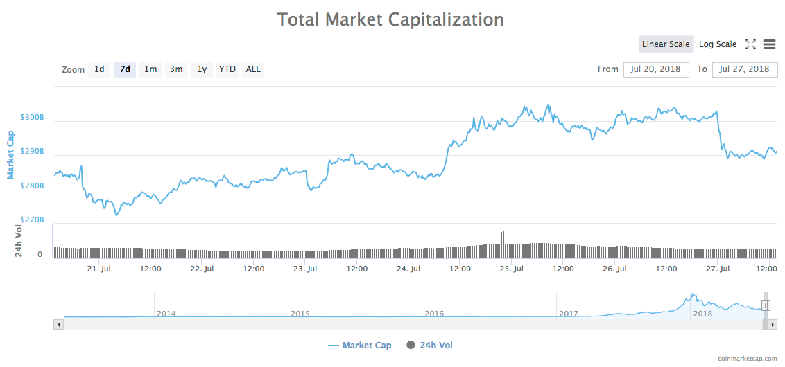Viewport: 785px width, 367px height.
Task: Set zoom to 1m
Action: coord(150,69)
